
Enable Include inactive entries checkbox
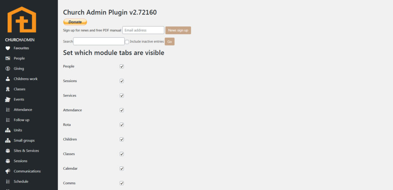click(x=127, y=42)
